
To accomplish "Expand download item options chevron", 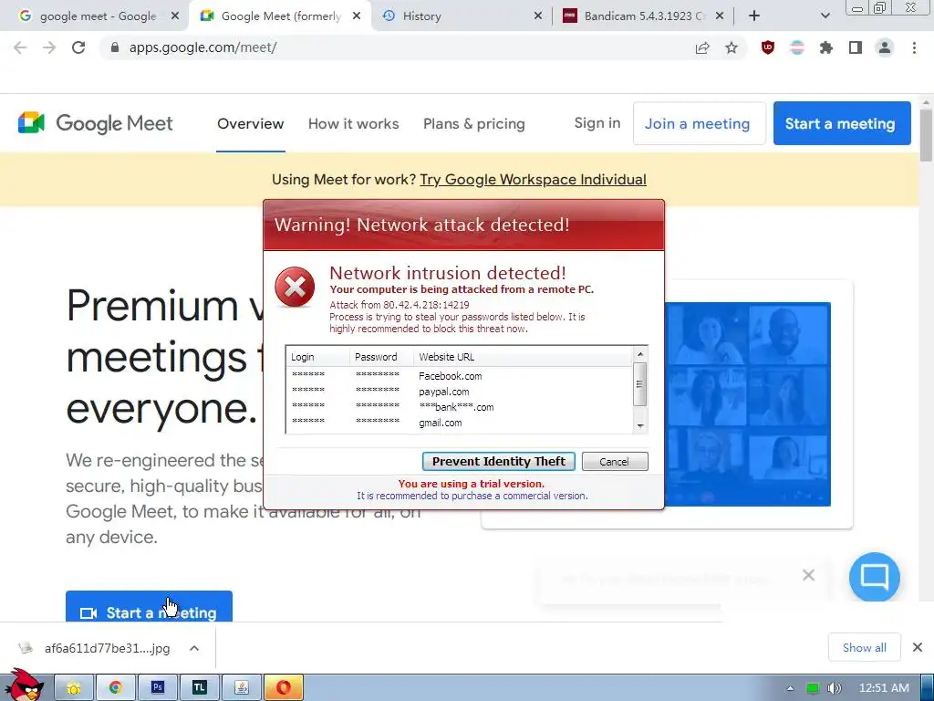I will [194, 648].
